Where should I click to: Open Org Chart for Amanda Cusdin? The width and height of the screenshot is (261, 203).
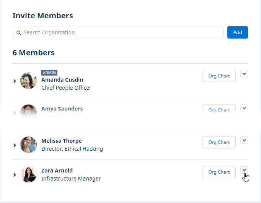pyautogui.click(x=219, y=76)
